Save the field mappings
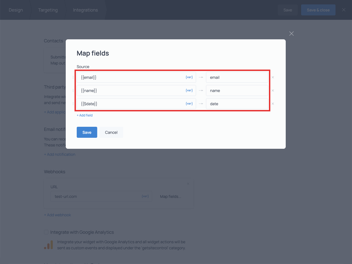 tap(87, 132)
